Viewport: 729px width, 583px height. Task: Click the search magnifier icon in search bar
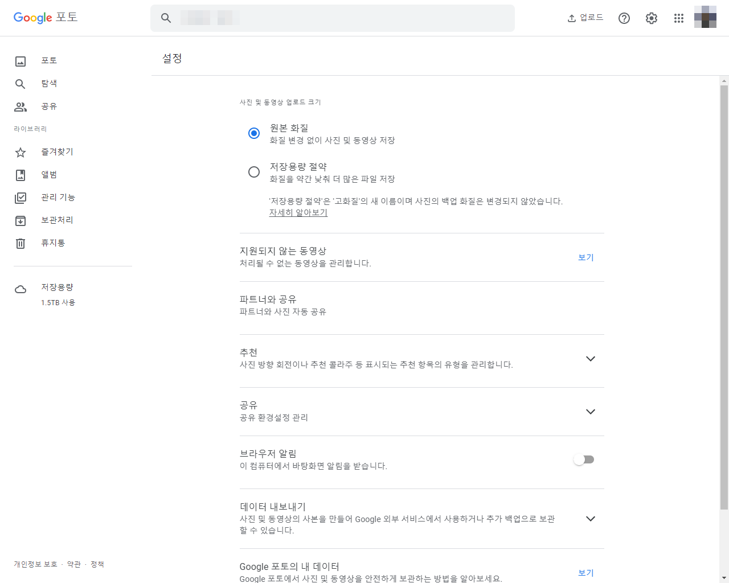166,18
